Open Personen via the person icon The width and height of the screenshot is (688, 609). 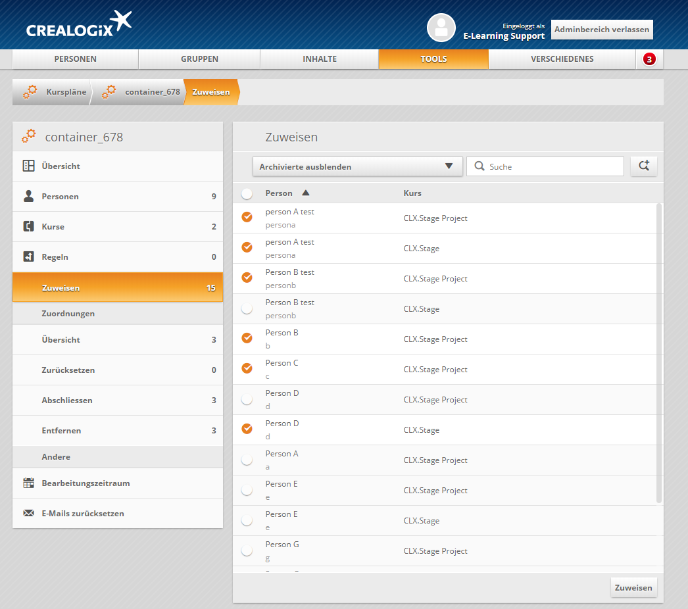[x=29, y=197]
